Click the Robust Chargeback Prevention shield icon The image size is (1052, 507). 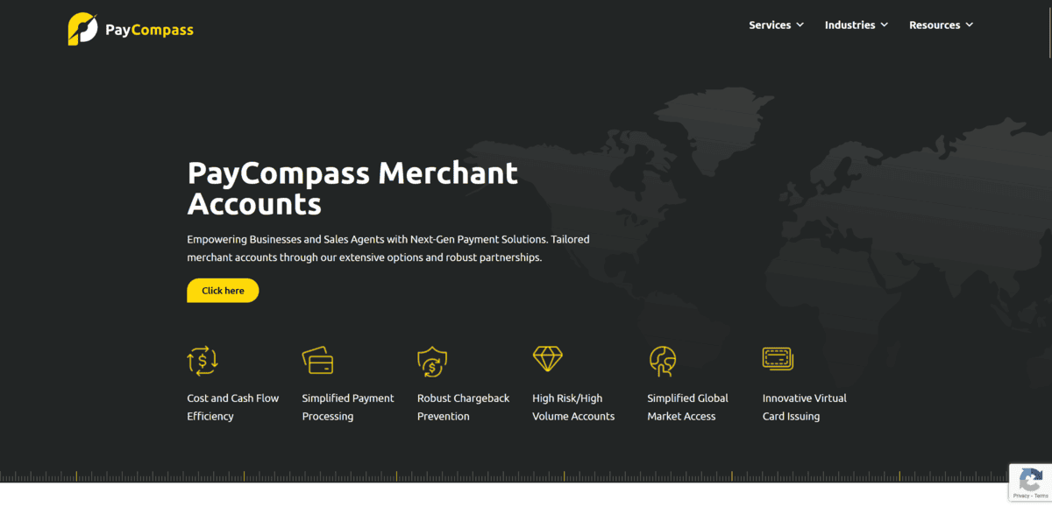point(431,360)
